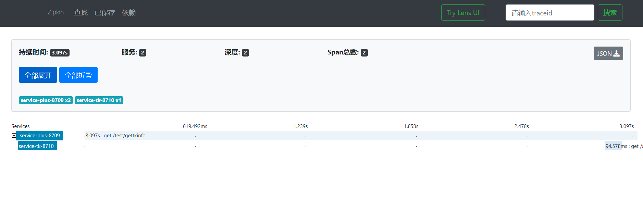This screenshot has height=213, width=643.
Task: Click 全部折叠 collapse all button
Action: (x=78, y=75)
